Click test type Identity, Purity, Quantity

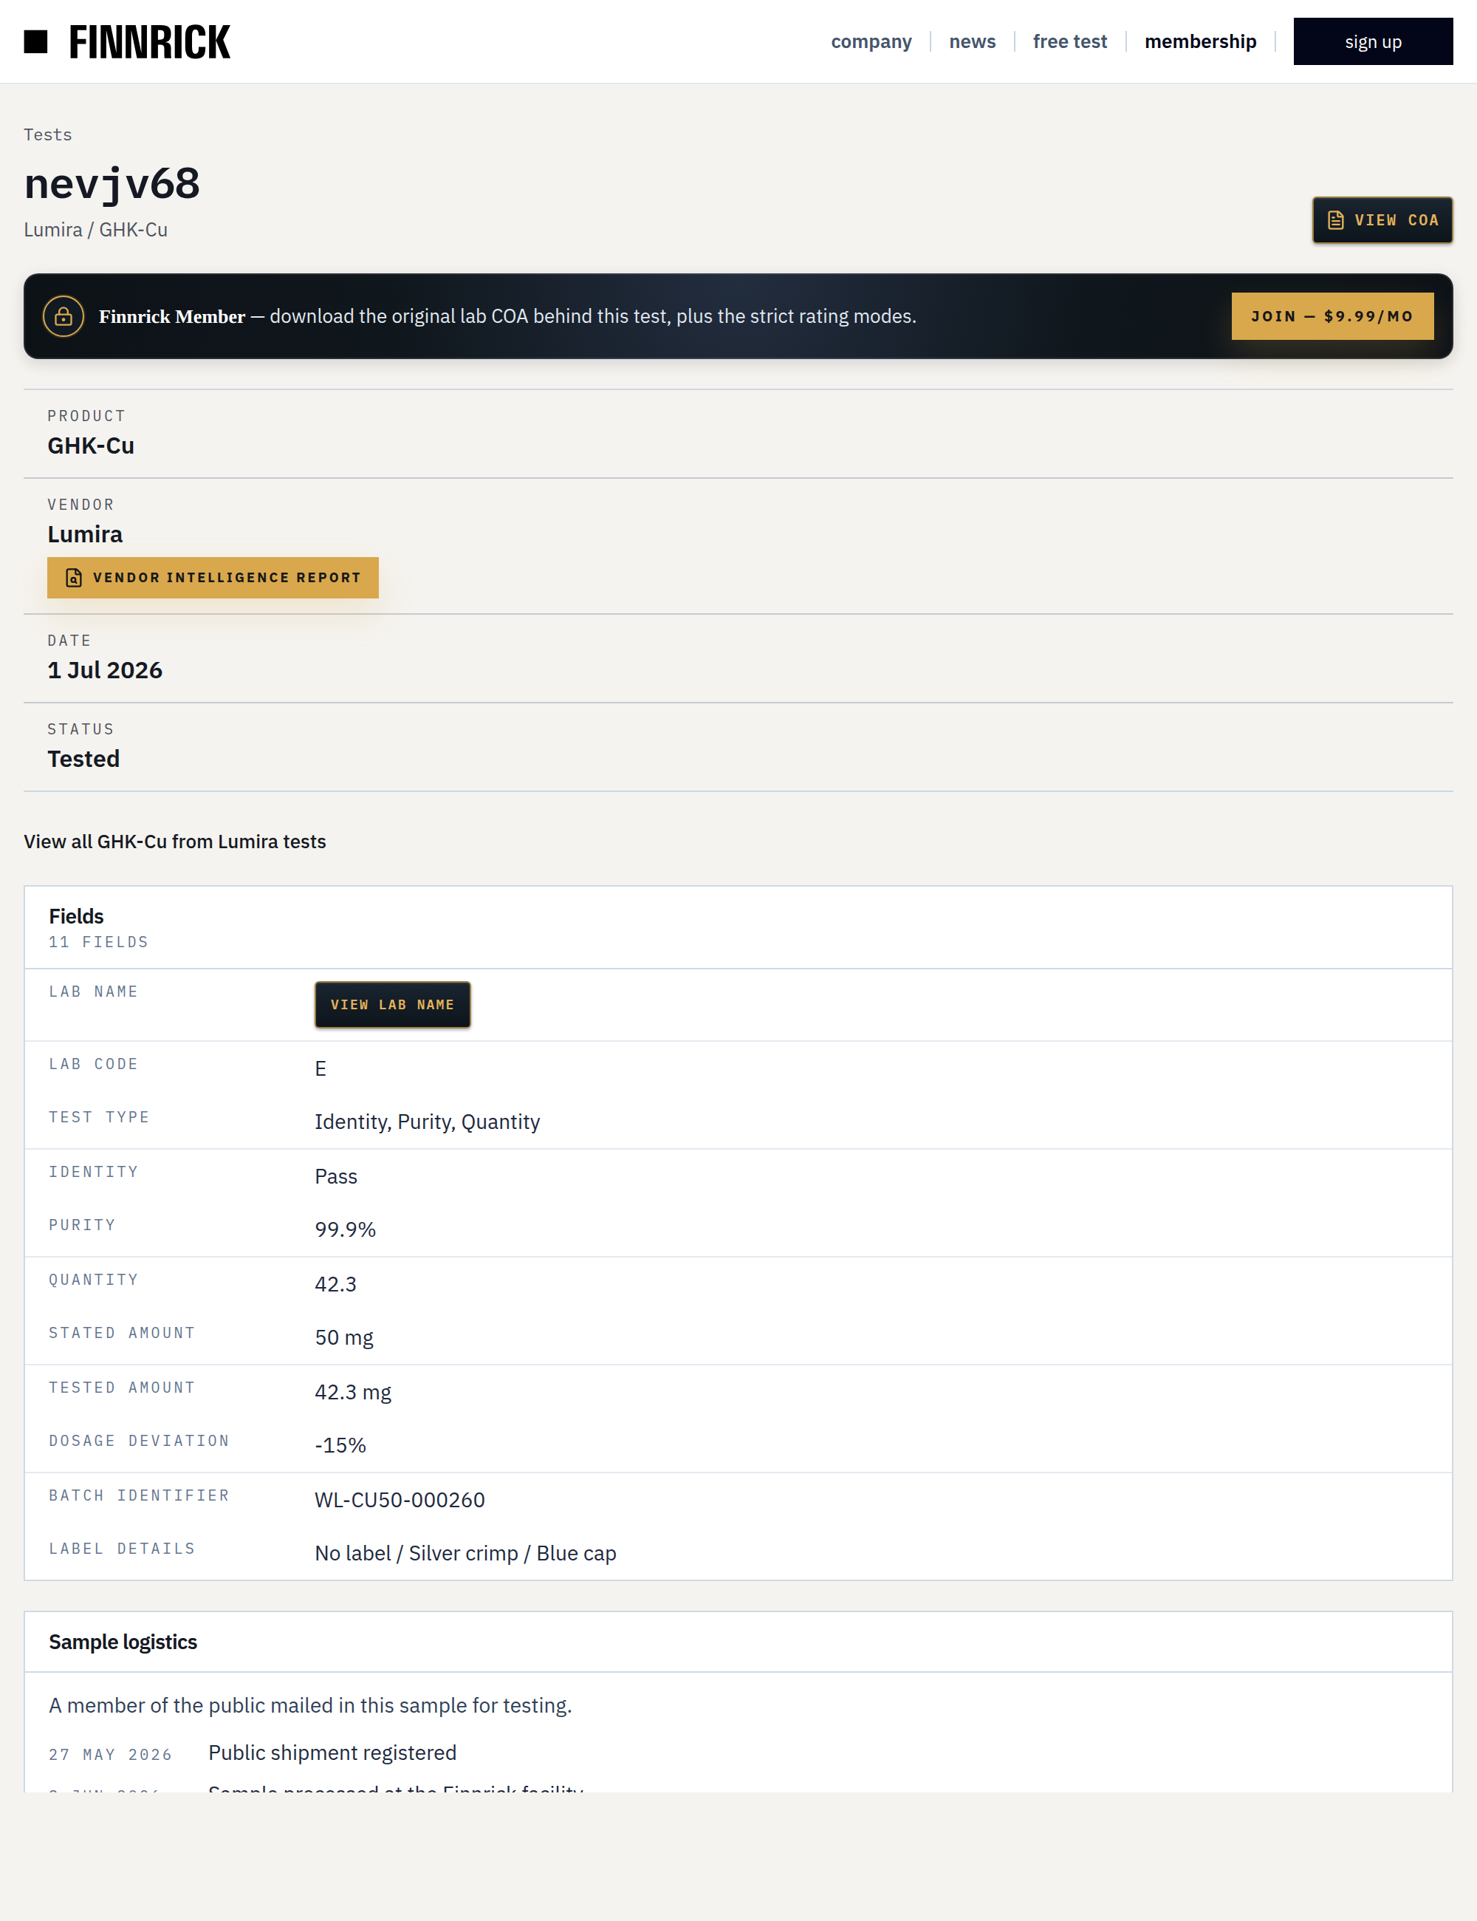click(428, 1122)
